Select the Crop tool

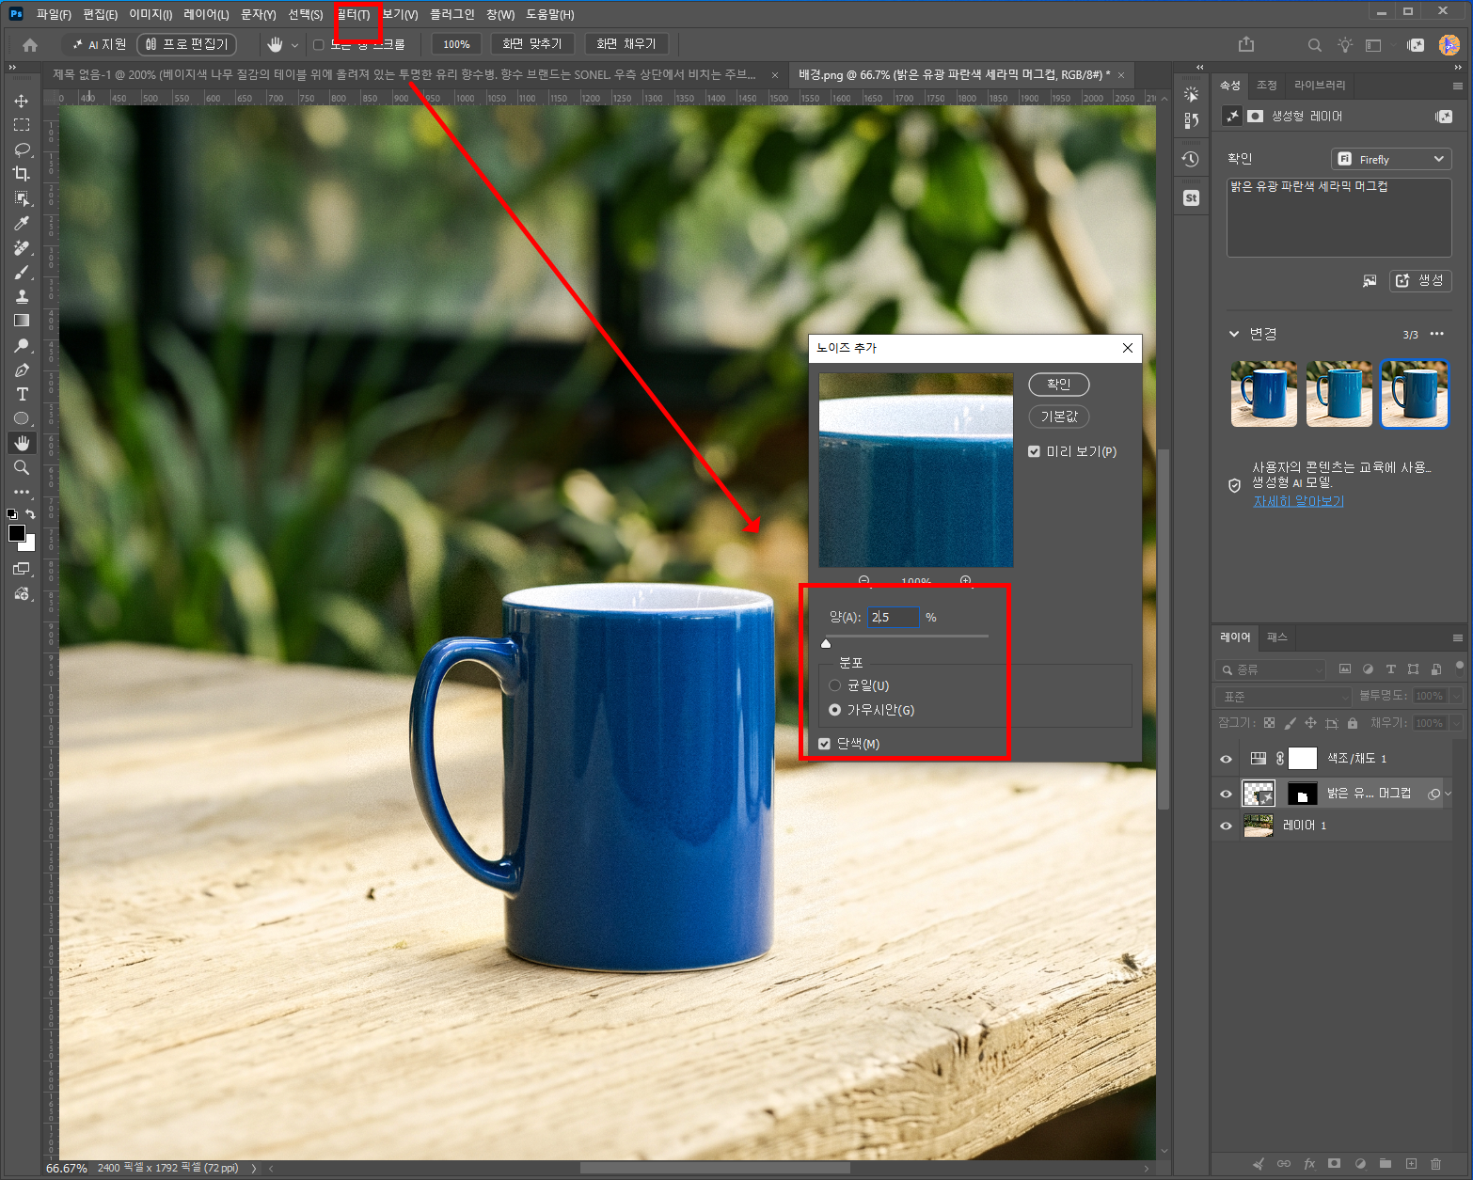tap(22, 174)
